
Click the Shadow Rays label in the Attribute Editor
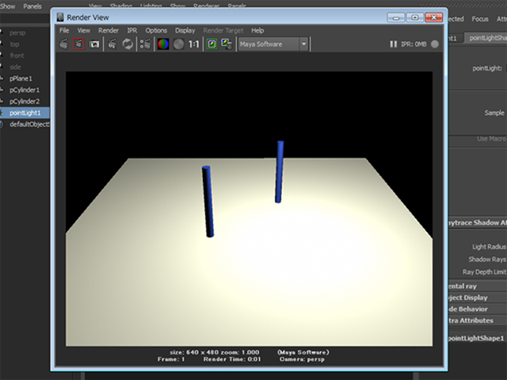487,259
